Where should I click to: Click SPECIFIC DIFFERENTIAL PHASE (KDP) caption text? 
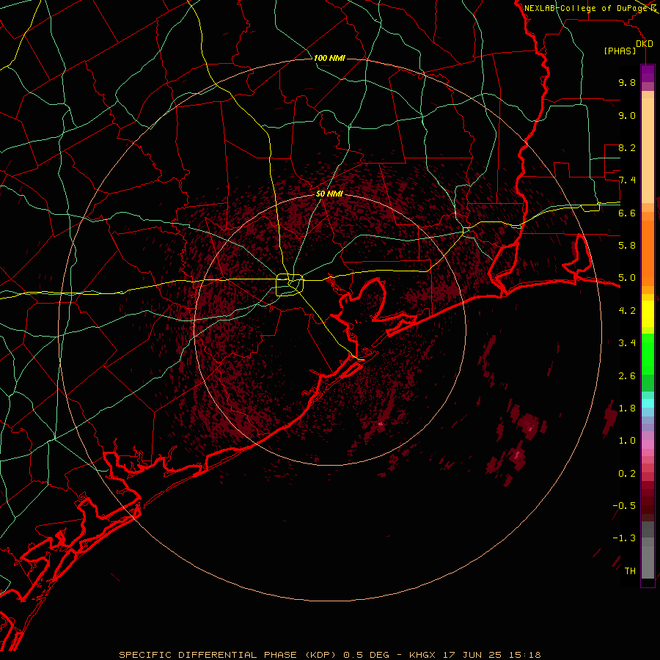[x=228, y=655]
